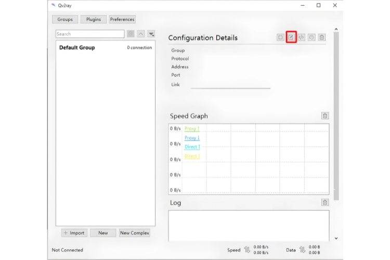Click the round icon left of delete
The width and height of the screenshot is (390, 260).
pyautogui.click(x=311, y=37)
